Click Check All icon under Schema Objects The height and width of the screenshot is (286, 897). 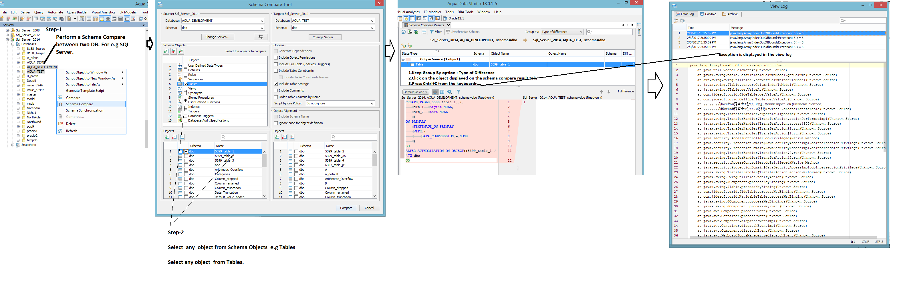166,51
